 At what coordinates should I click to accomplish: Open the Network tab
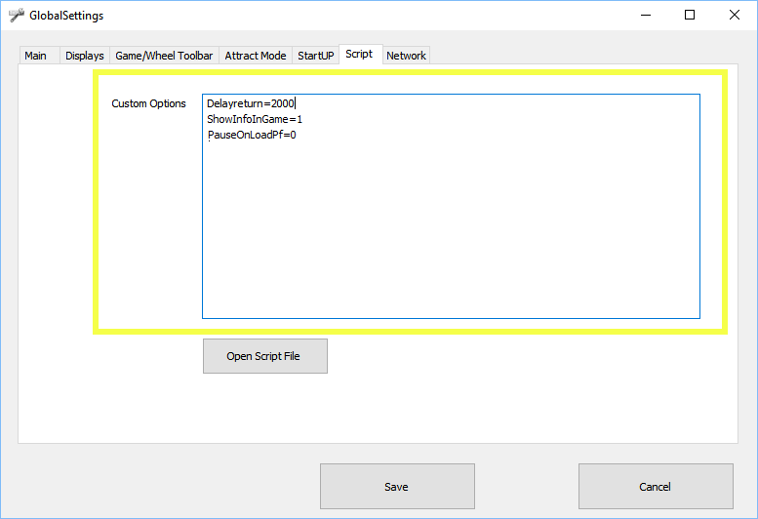[x=406, y=56]
